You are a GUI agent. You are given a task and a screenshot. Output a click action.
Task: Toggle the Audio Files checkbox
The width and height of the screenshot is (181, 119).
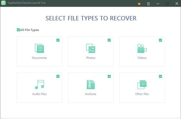pos(58,76)
